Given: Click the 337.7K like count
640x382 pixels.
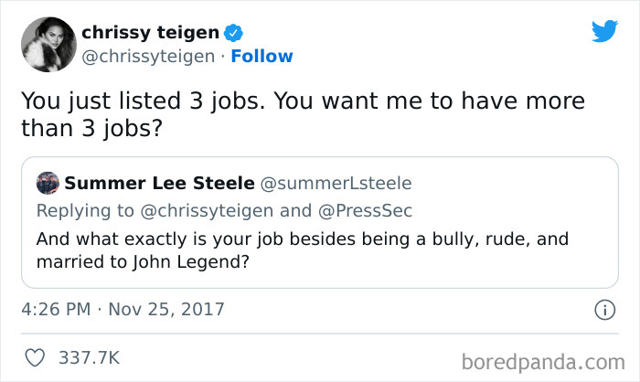Looking at the screenshot, I should pyautogui.click(x=90, y=356).
